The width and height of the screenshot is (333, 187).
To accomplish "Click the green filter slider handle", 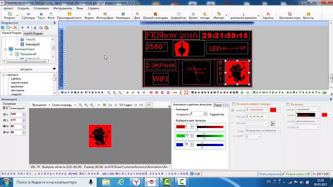I will [x=204, y=136].
